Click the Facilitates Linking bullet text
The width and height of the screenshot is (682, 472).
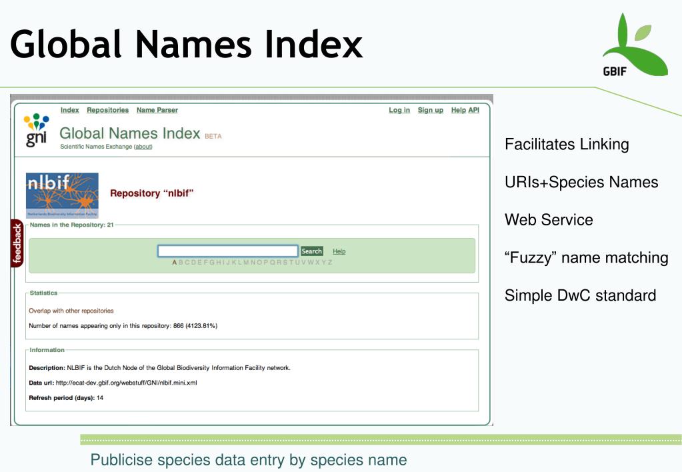click(567, 145)
